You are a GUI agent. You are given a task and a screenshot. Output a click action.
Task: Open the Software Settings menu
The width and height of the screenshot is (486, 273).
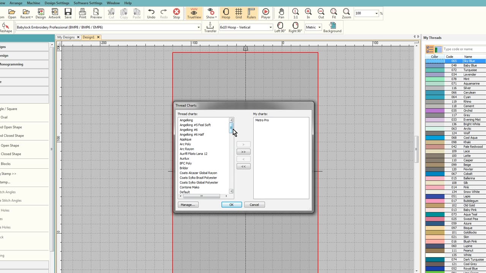point(88,3)
